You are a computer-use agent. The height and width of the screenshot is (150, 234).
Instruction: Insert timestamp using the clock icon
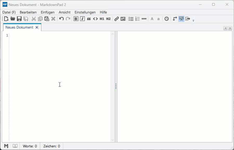coord(167,19)
